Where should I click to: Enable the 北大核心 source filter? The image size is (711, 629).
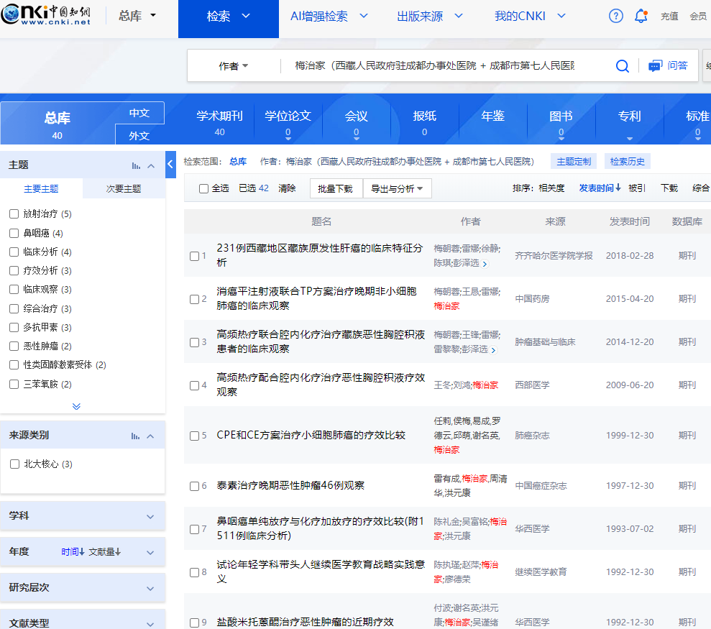(x=14, y=464)
